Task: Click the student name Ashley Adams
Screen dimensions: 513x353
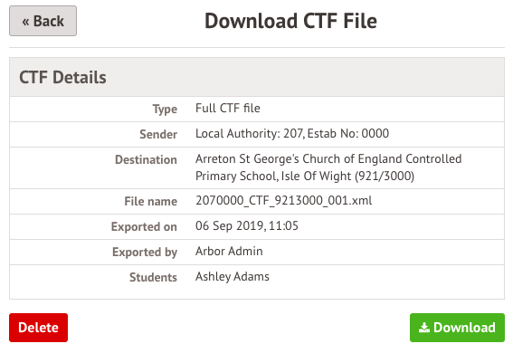Action: click(x=233, y=276)
